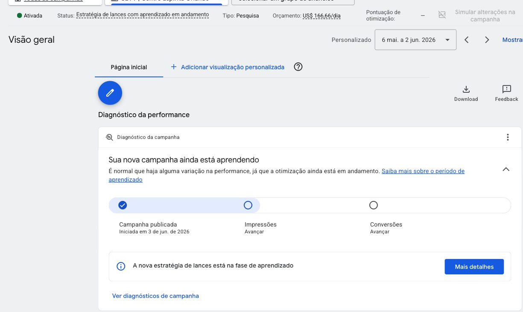
Task: Click the simulate changes icon
Action: click(x=442, y=15)
